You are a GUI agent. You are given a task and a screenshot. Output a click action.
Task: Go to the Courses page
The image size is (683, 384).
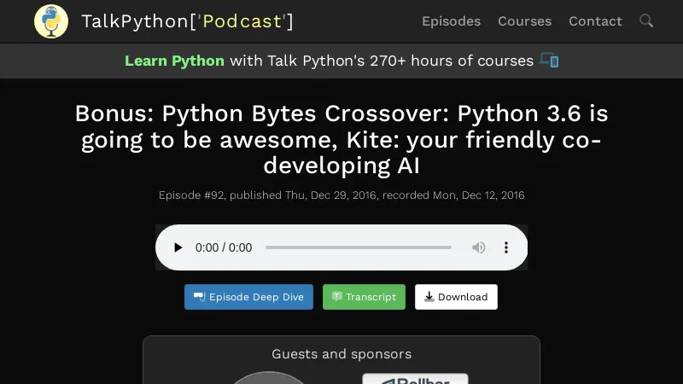[524, 21]
